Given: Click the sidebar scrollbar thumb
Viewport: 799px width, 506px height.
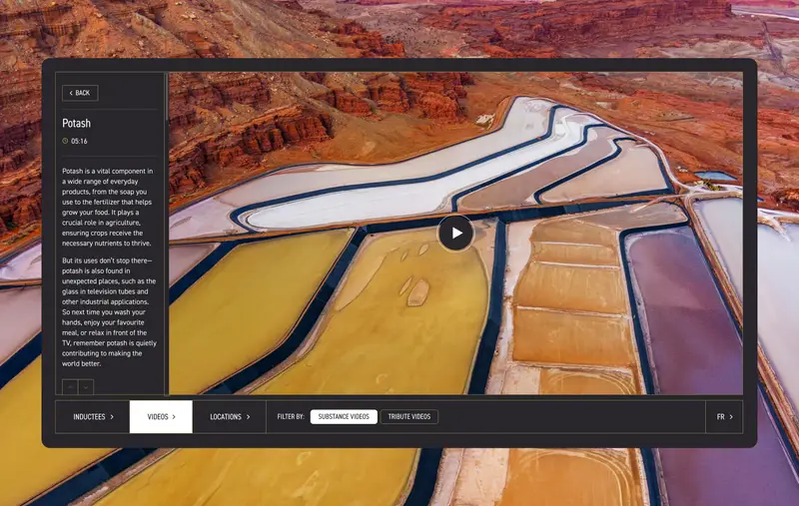Looking at the screenshot, I should [x=166, y=97].
